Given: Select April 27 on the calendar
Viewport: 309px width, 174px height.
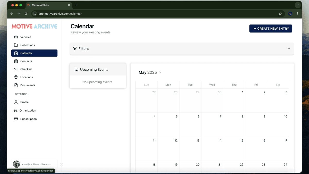Looking at the screenshot, I should 147,101.
